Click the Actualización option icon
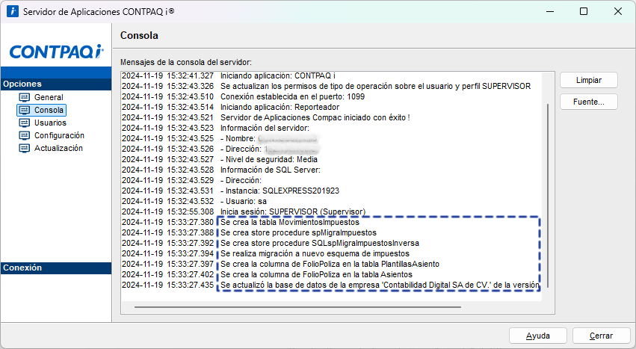The height and width of the screenshot is (349, 636). click(x=25, y=148)
